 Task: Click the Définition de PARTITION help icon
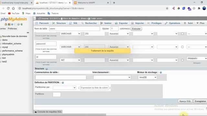(63, 82)
